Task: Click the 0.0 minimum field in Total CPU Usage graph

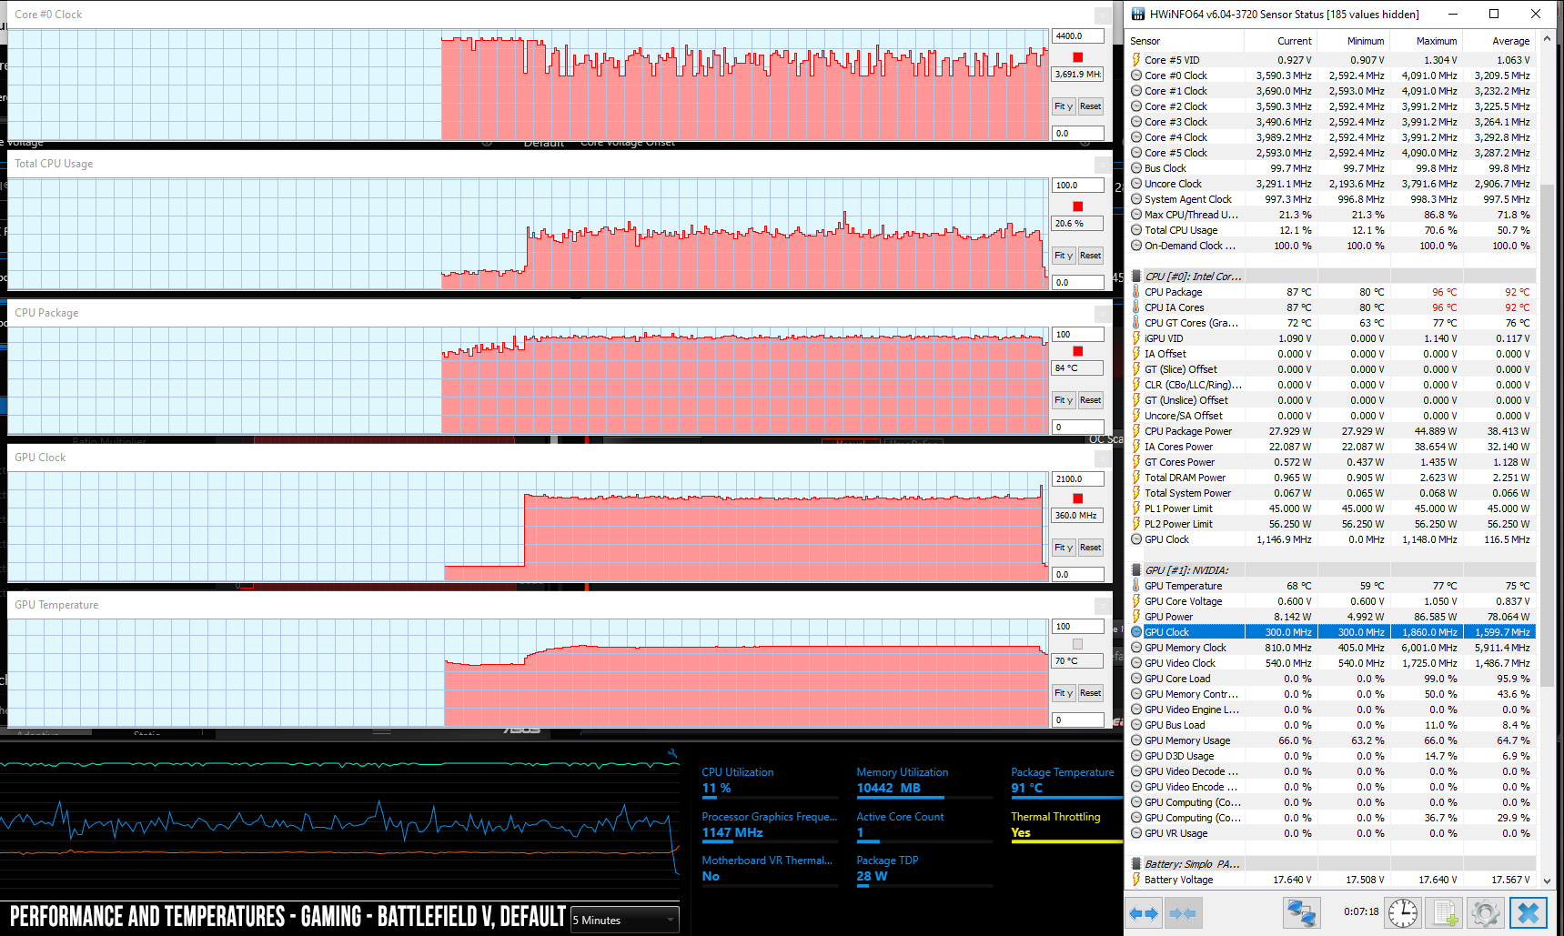Action: click(1078, 283)
